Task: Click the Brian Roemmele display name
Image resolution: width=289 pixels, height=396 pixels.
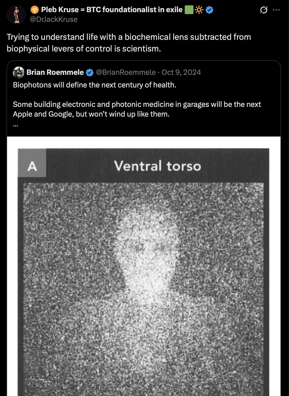Action: (55, 72)
